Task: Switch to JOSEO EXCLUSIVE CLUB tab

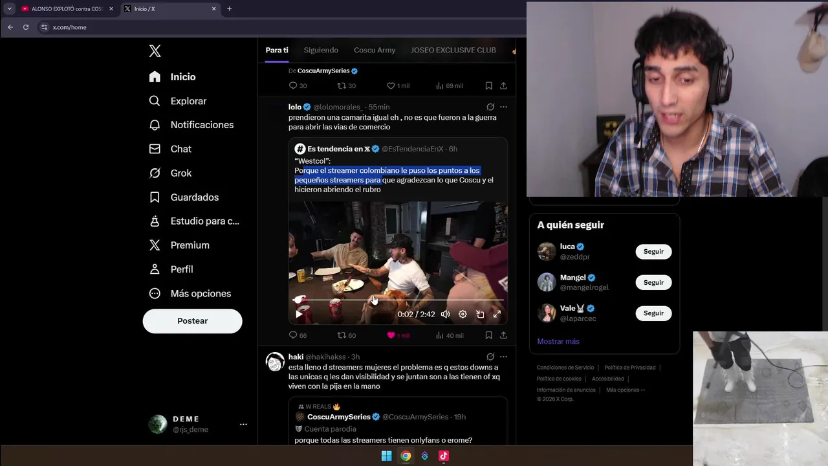Action: [453, 50]
